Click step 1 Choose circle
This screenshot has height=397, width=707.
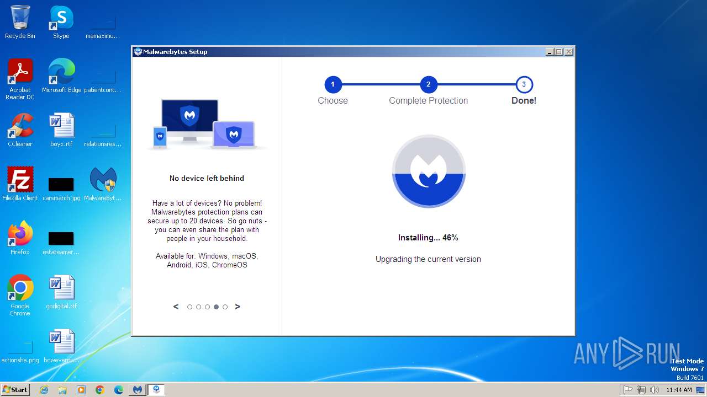coord(333,84)
